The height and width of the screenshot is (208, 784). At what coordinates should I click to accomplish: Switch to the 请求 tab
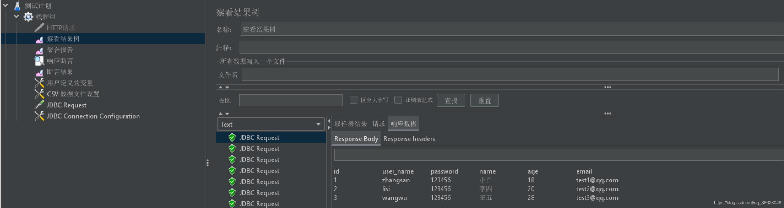pyautogui.click(x=379, y=124)
